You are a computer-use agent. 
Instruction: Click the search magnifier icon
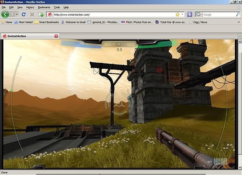tap(237, 14)
